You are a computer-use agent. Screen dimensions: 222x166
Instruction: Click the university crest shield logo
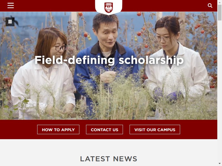coord(109,7)
